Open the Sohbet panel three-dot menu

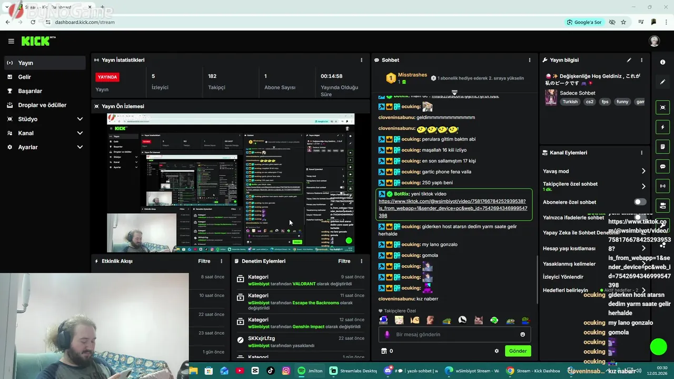coord(530,60)
